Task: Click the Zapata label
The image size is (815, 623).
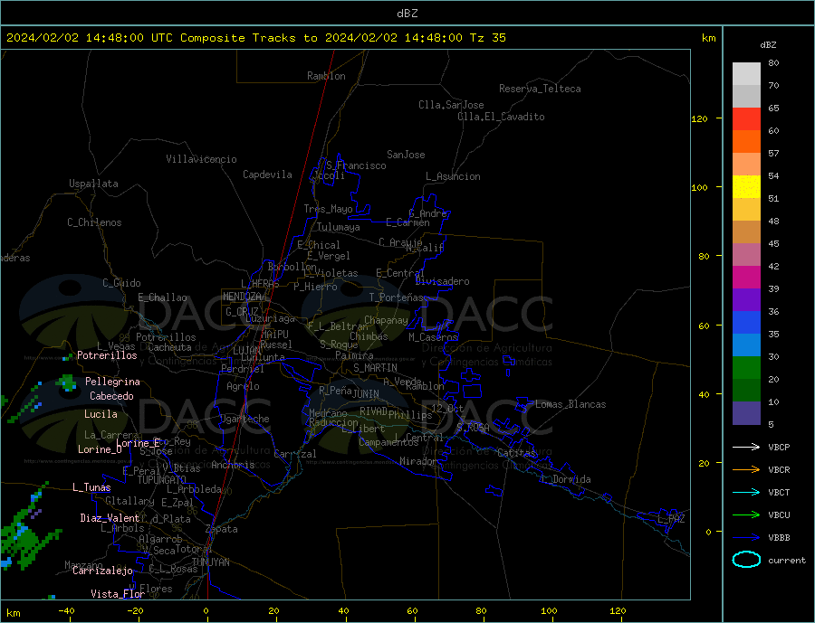Action: [x=222, y=529]
